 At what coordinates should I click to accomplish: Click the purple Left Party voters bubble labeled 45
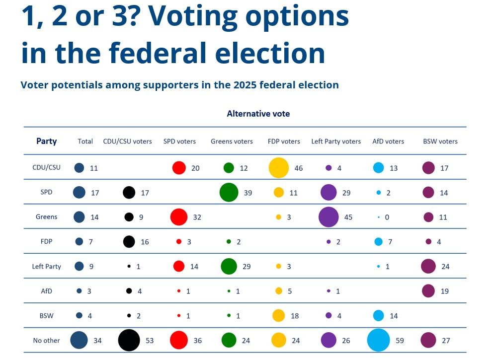click(x=328, y=217)
